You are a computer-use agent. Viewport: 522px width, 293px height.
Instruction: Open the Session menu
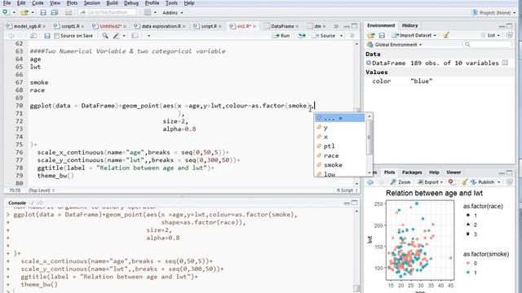tap(92, 3)
